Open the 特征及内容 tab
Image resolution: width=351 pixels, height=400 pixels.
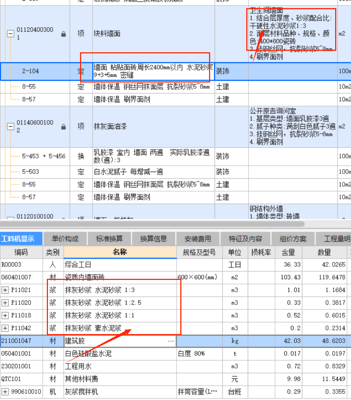(x=245, y=239)
